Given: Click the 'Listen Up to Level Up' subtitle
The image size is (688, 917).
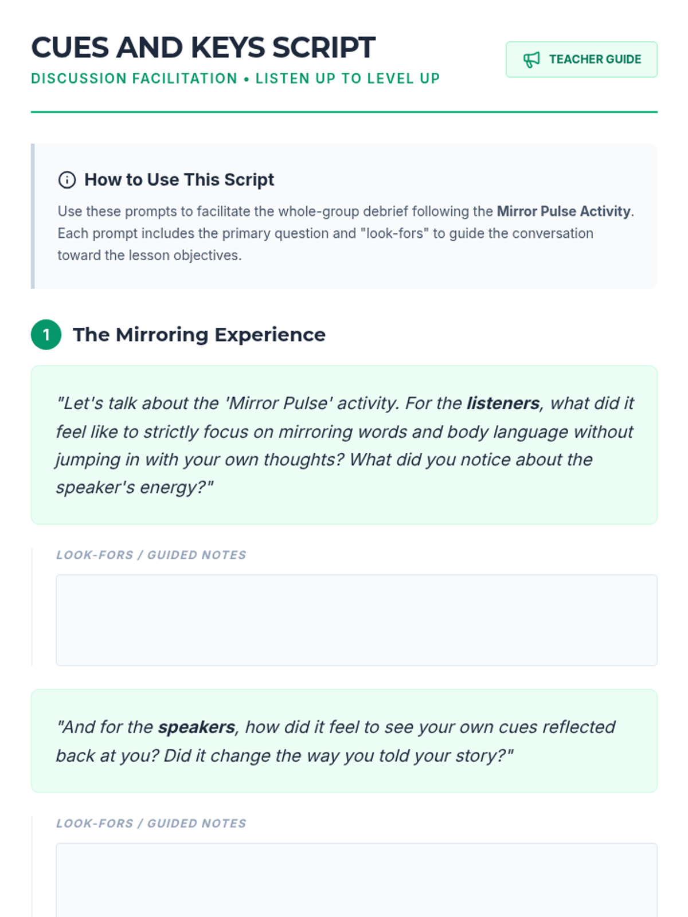Looking at the screenshot, I should 347,79.
